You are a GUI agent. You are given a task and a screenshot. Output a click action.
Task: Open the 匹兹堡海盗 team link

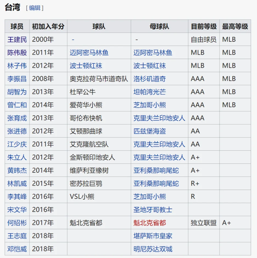150,131
